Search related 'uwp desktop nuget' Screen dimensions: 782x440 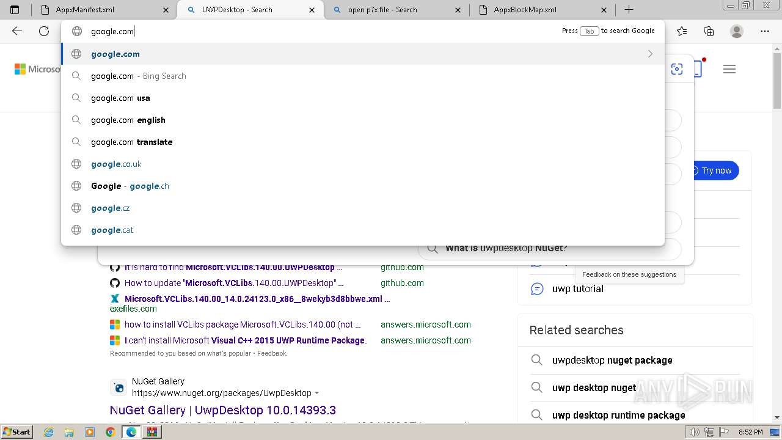(594, 387)
